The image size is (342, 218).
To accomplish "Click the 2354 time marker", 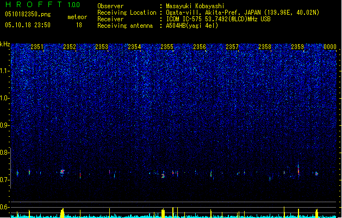I will pyautogui.click(x=135, y=47).
